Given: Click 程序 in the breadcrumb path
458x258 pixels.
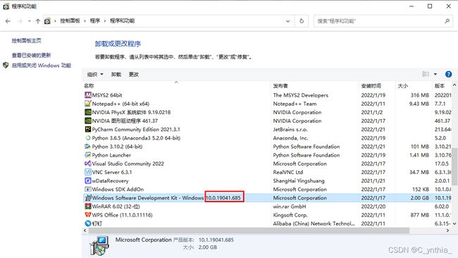Looking at the screenshot, I should point(95,21).
